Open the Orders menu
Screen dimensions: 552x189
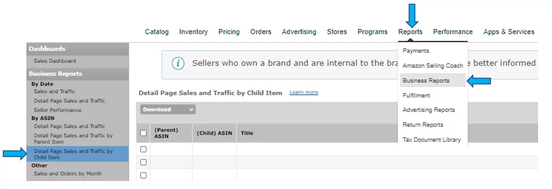click(261, 32)
